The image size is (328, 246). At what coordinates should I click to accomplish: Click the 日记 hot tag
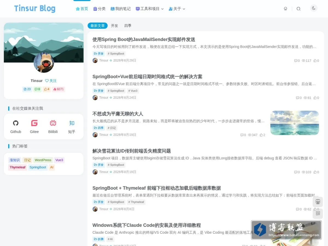coord(27,160)
